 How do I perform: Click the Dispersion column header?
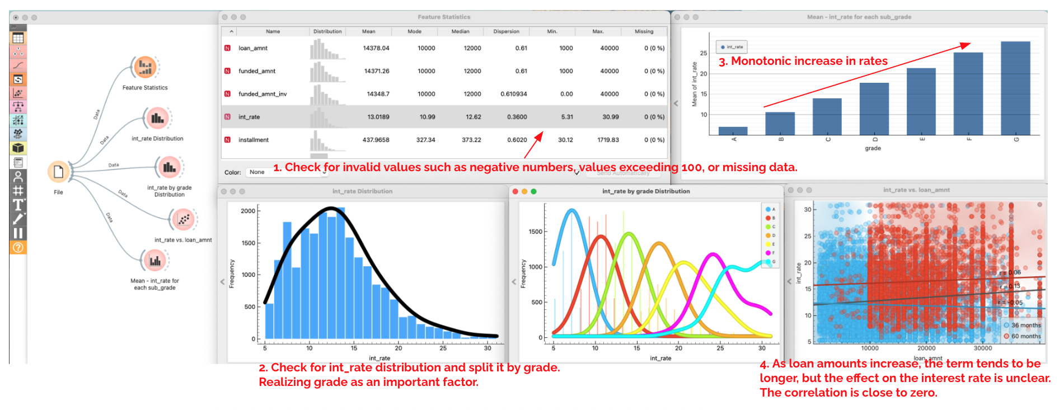click(506, 31)
